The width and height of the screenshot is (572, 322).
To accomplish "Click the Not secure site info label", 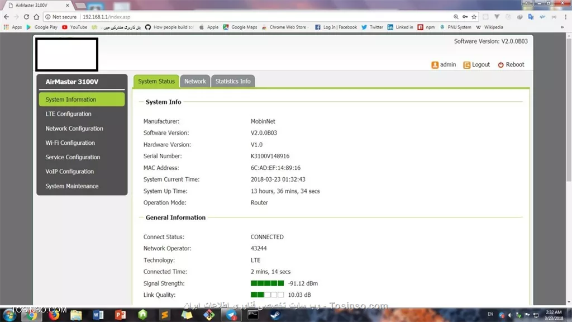I will [x=61, y=17].
